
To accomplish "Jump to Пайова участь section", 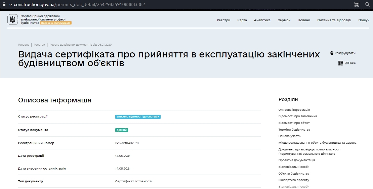I will click(x=289, y=136).
